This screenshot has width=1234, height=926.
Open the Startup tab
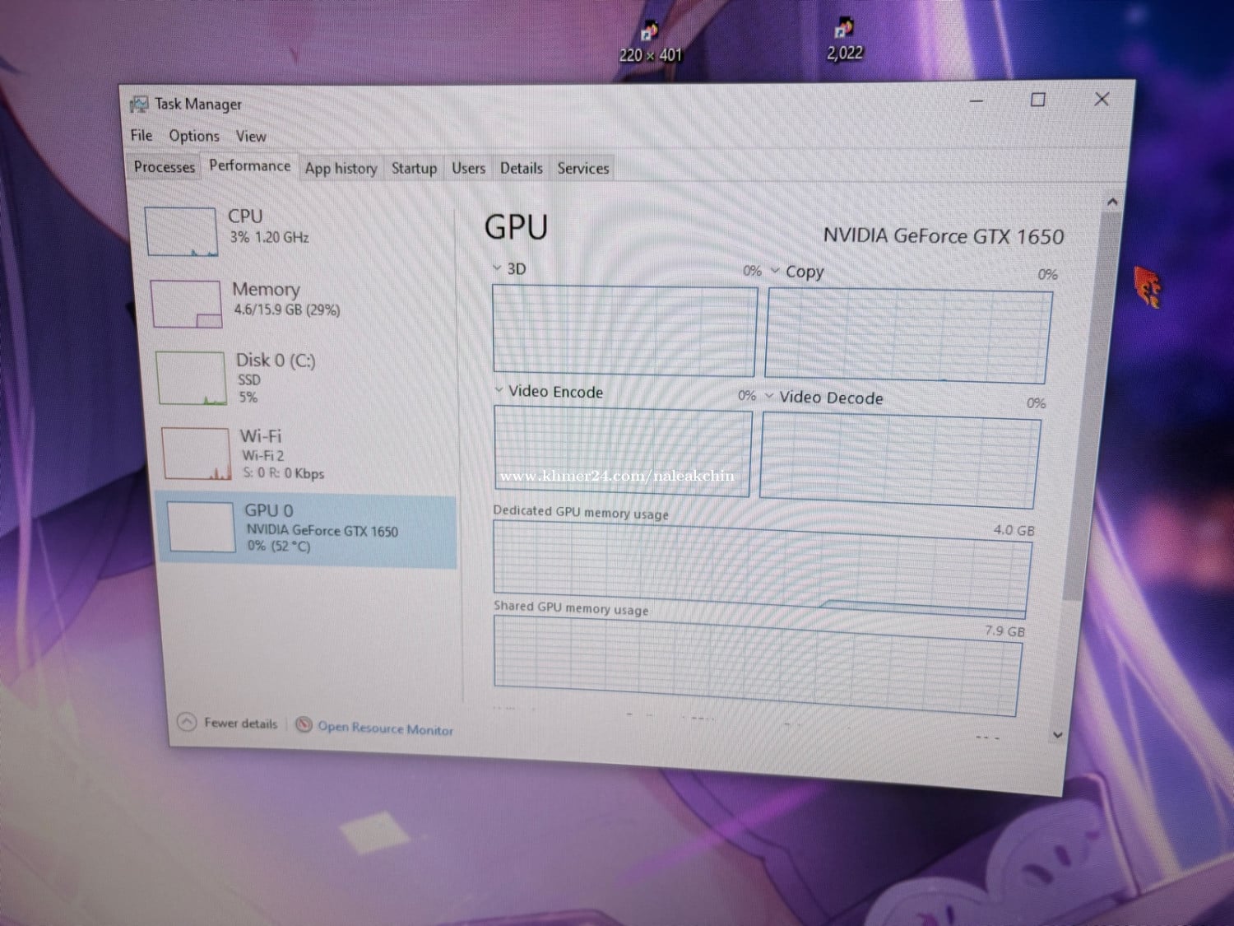click(414, 168)
